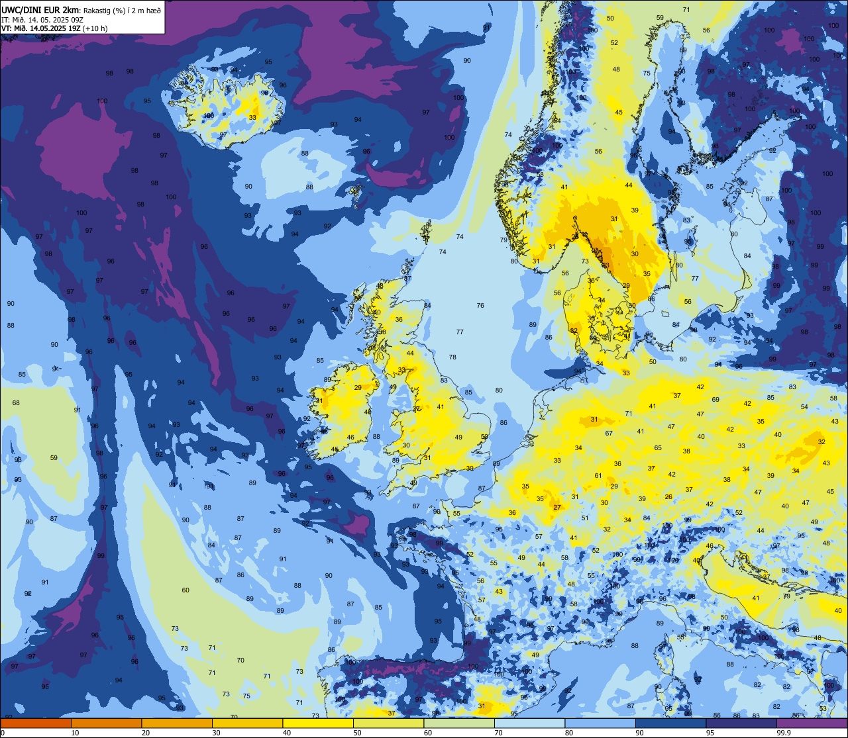
Task: Click the value 26 over southern Germany
Action: 668,496
